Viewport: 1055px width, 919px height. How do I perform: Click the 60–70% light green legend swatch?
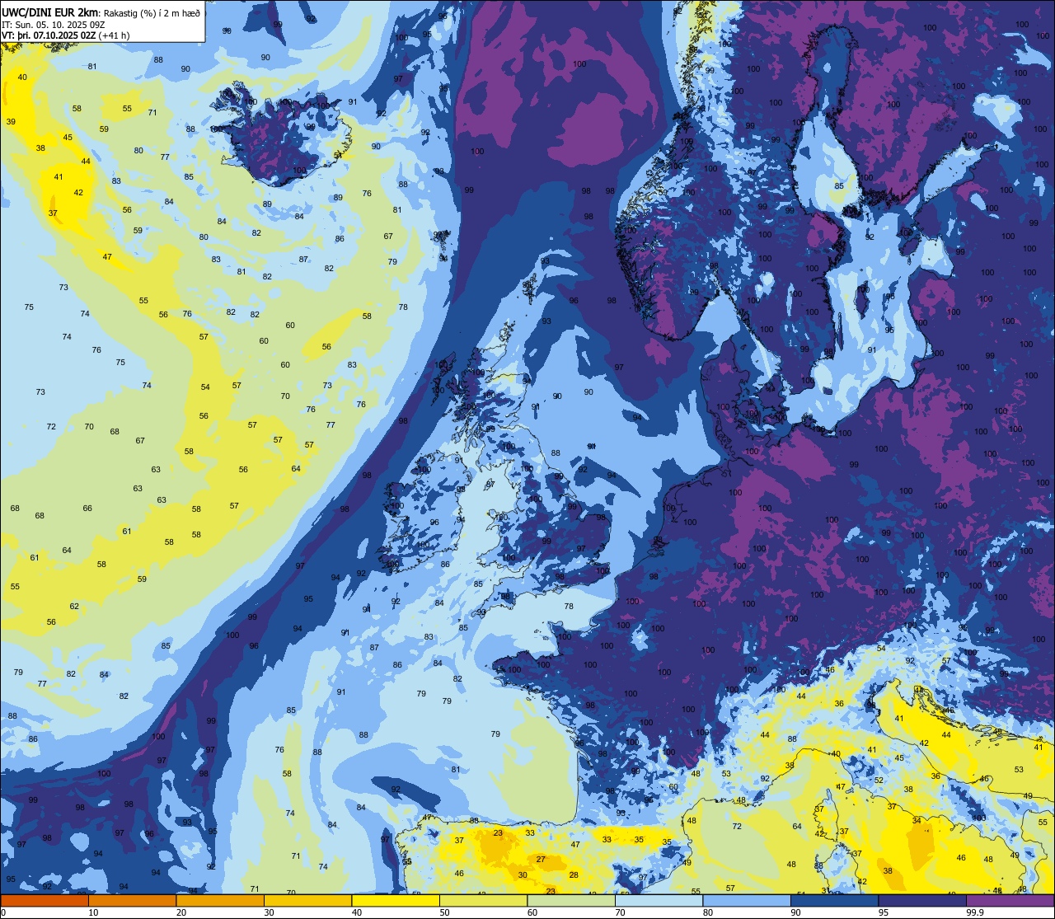point(571,900)
